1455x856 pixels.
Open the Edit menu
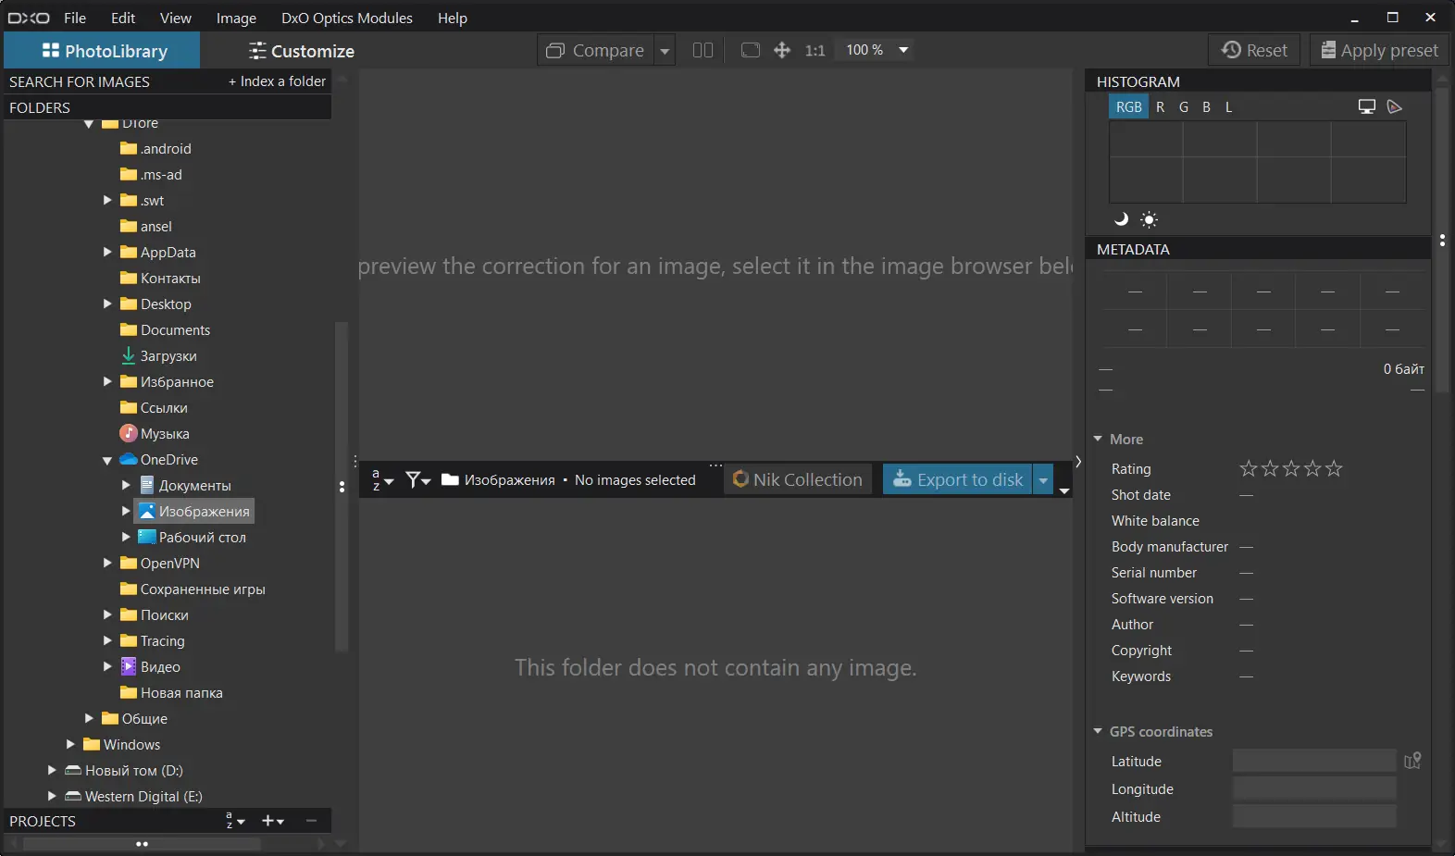[x=123, y=18]
